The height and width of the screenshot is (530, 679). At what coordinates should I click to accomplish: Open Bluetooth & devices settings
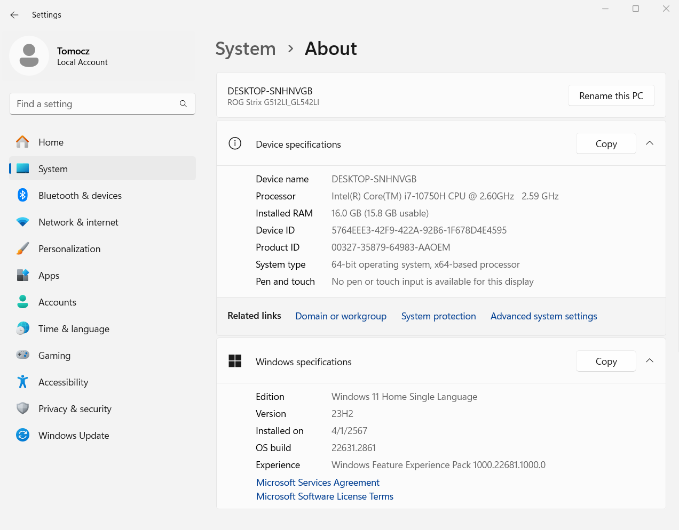[102, 196]
